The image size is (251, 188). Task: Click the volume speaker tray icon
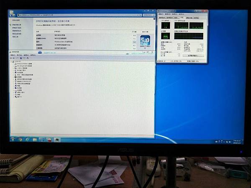(x=230, y=142)
